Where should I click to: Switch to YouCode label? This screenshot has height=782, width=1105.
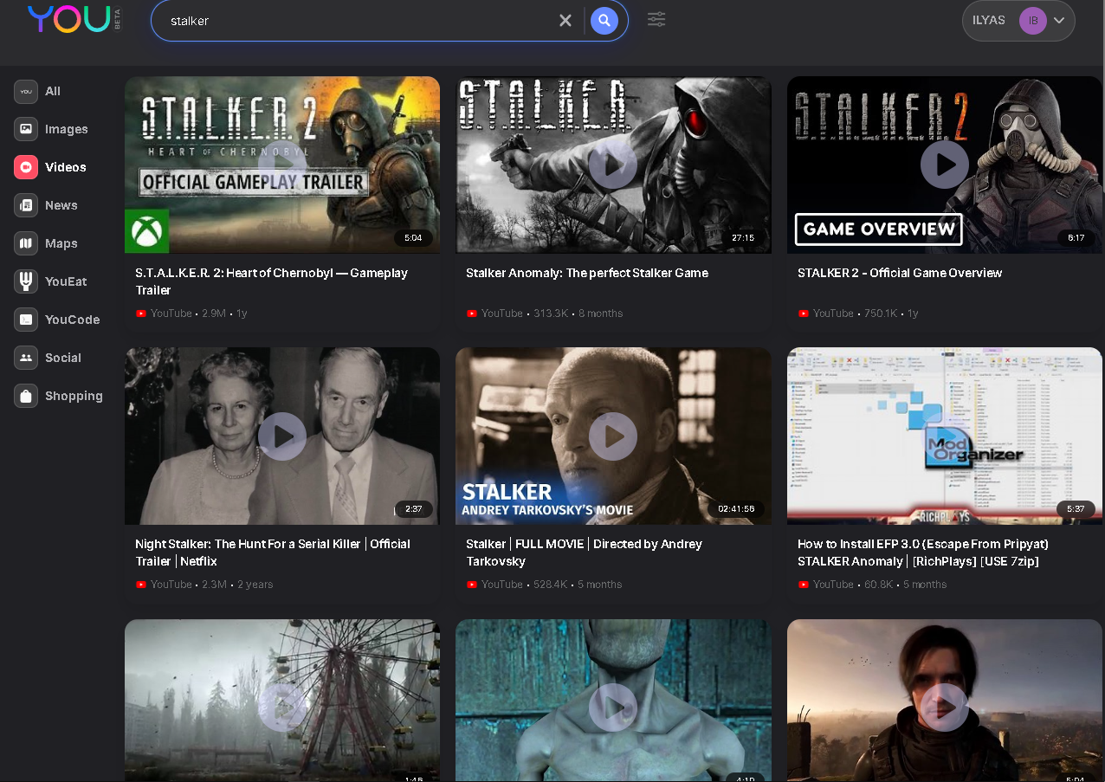pos(73,320)
